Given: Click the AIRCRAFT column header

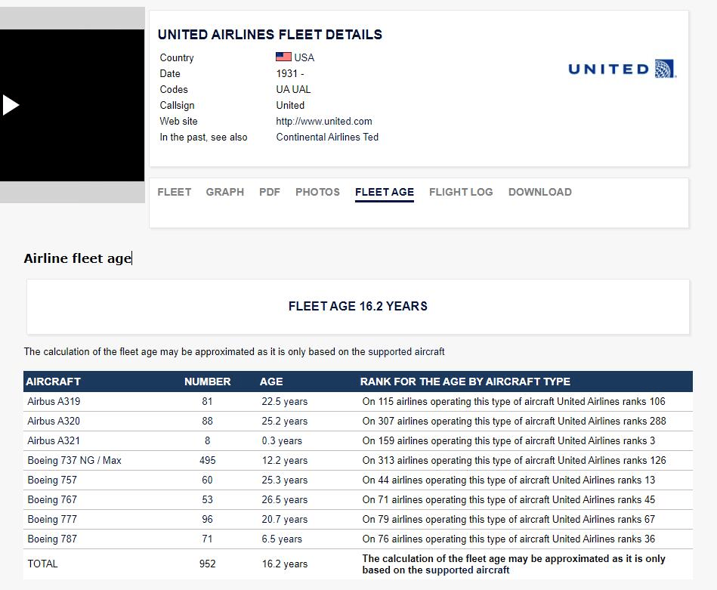Looking at the screenshot, I should click(x=53, y=381).
